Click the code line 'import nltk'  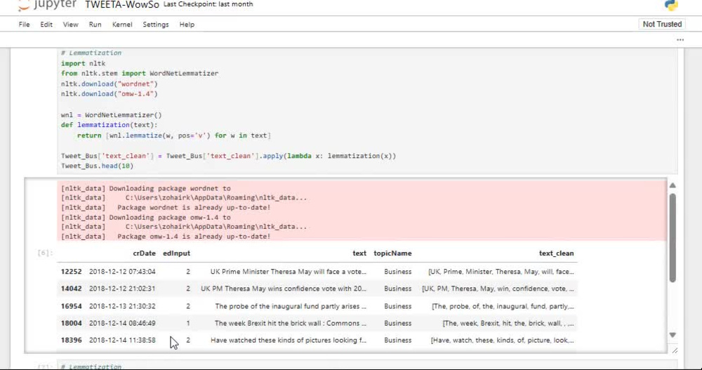pyautogui.click(x=84, y=63)
